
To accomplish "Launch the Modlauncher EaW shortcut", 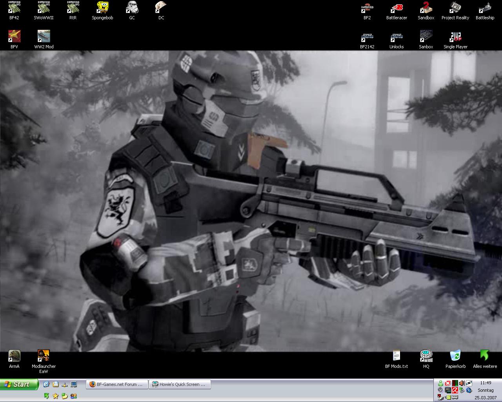I will [x=44, y=362].
